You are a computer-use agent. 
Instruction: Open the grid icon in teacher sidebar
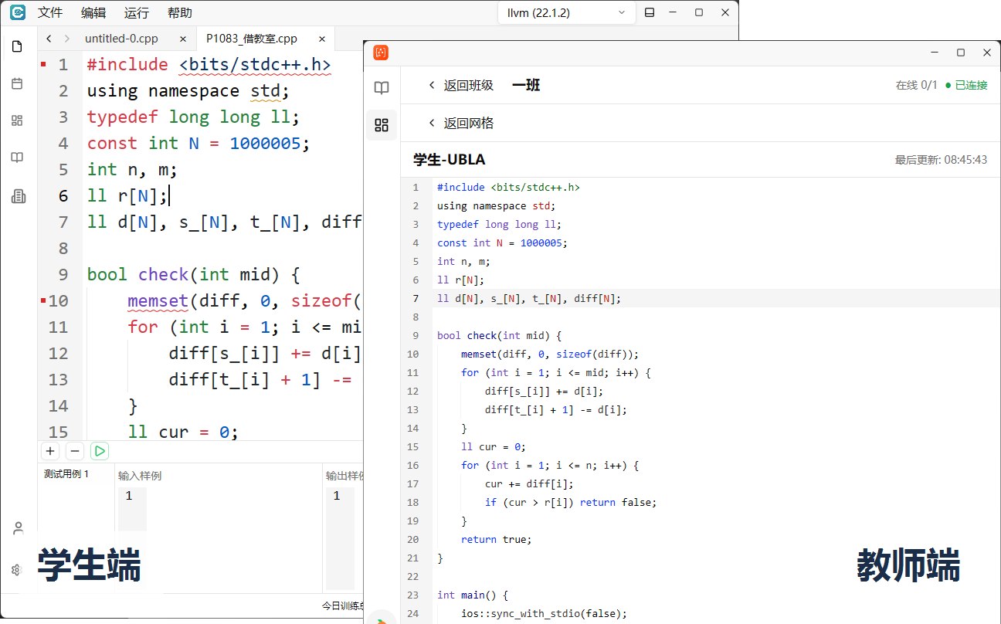(382, 125)
